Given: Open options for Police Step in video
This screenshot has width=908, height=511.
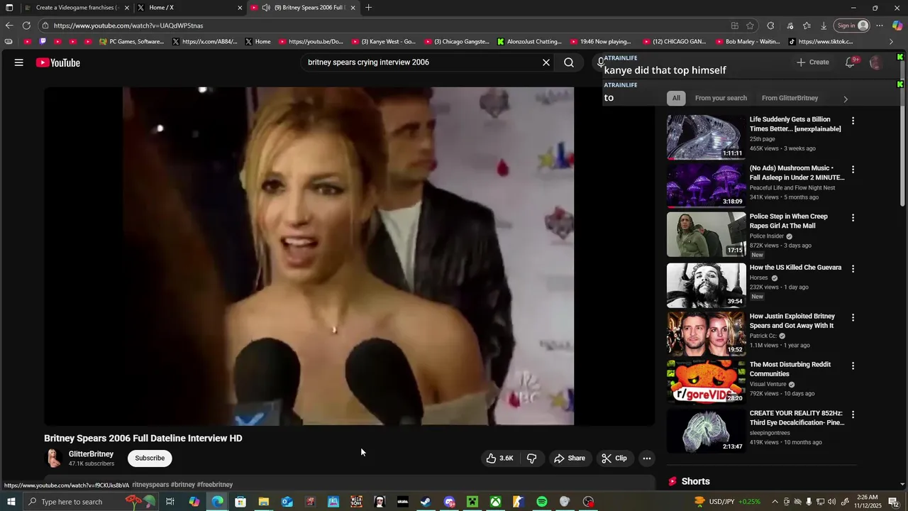Looking at the screenshot, I should click(x=853, y=218).
